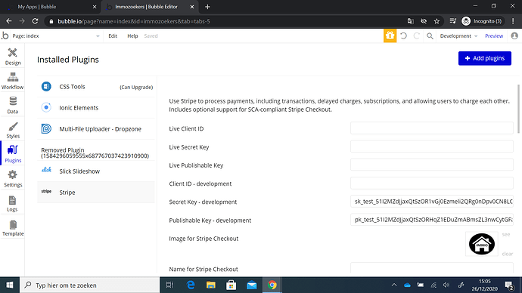522x293 pixels.
Task: Open the Data tab in sidebar
Action: (13, 105)
